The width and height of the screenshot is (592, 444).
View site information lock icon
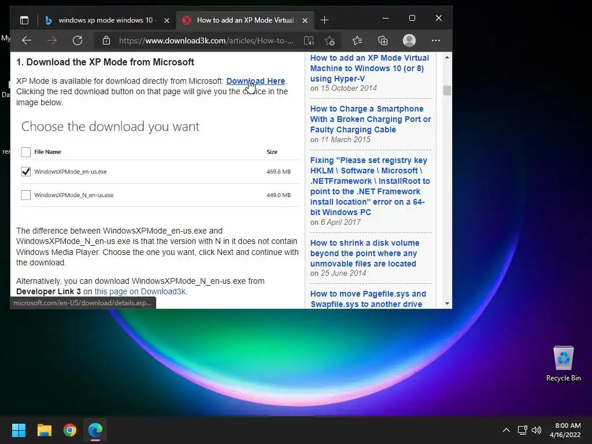pos(106,40)
